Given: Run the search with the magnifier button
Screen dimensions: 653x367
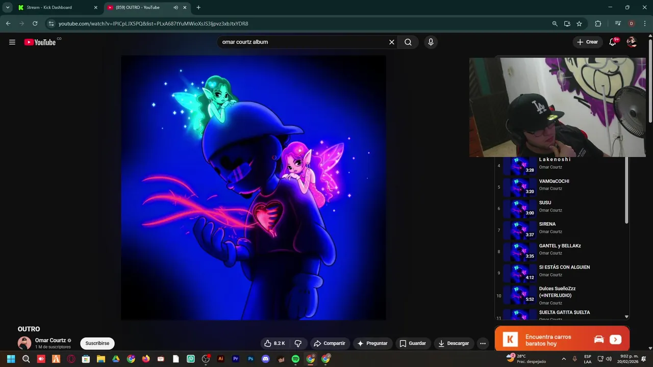Looking at the screenshot, I should [x=408, y=42].
